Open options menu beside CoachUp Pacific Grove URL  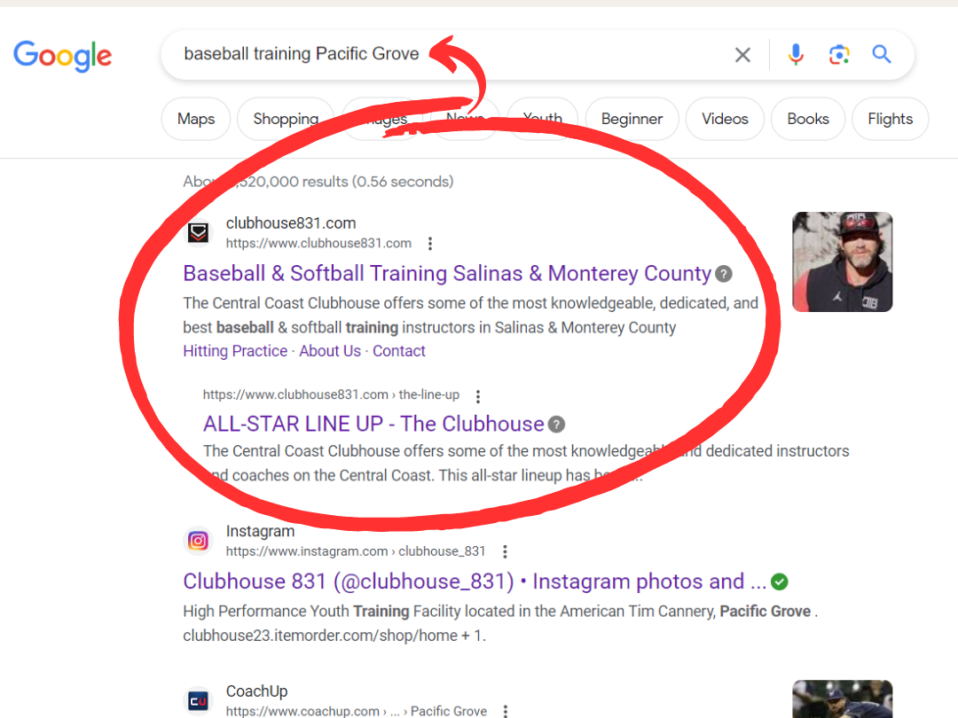click(506, 711)
